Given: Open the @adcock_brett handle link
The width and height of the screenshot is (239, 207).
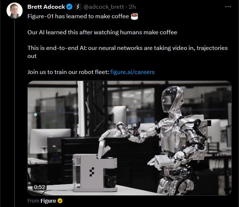Looking at the screenshot, I should point(103,7).
